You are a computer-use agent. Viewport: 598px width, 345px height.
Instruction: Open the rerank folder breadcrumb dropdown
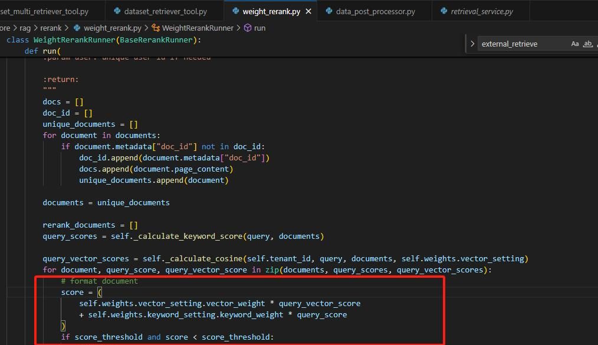click(x=51, y=28)
